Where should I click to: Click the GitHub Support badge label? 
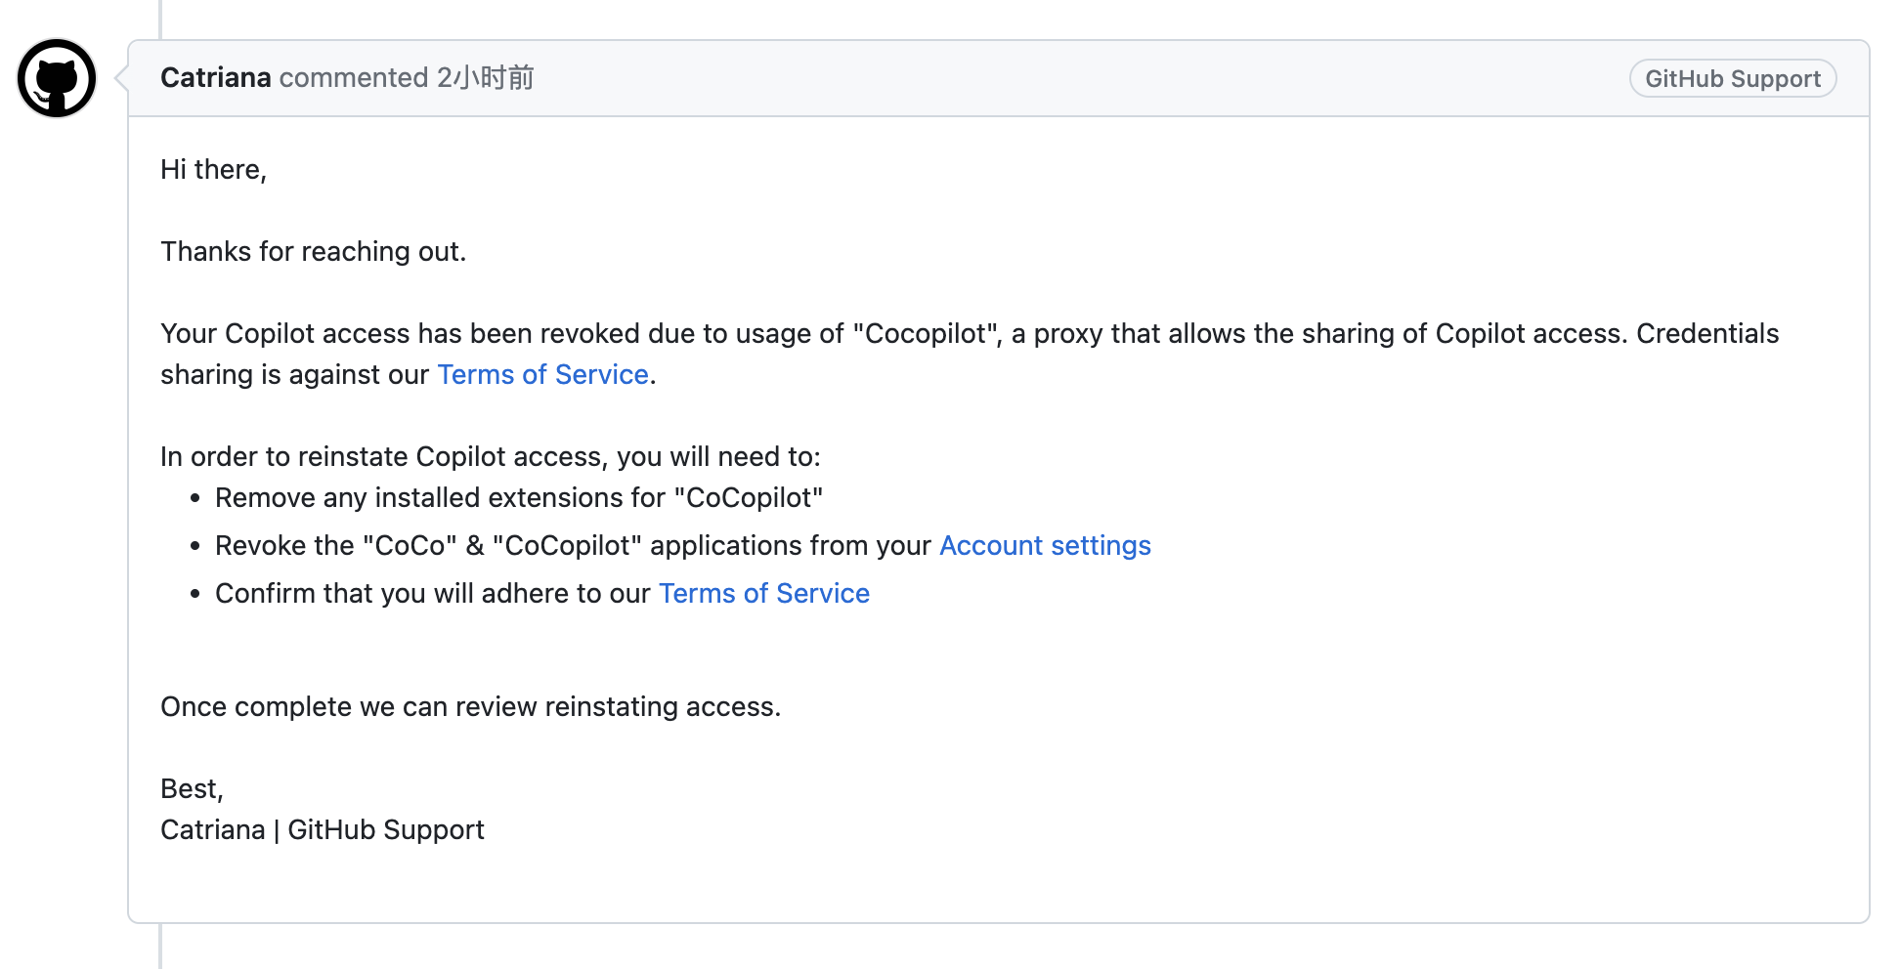point(1733,78)
